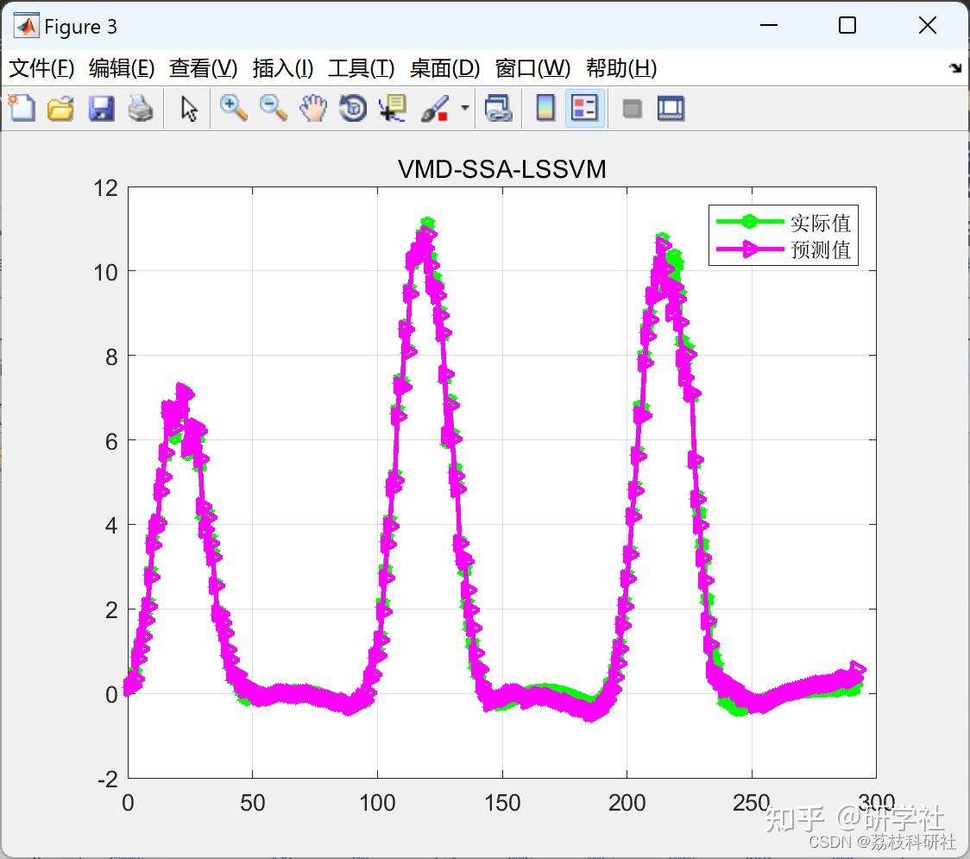Select the Data Cursor tool
The height and width of the screenshot is (859, 970).
point(393,108)
